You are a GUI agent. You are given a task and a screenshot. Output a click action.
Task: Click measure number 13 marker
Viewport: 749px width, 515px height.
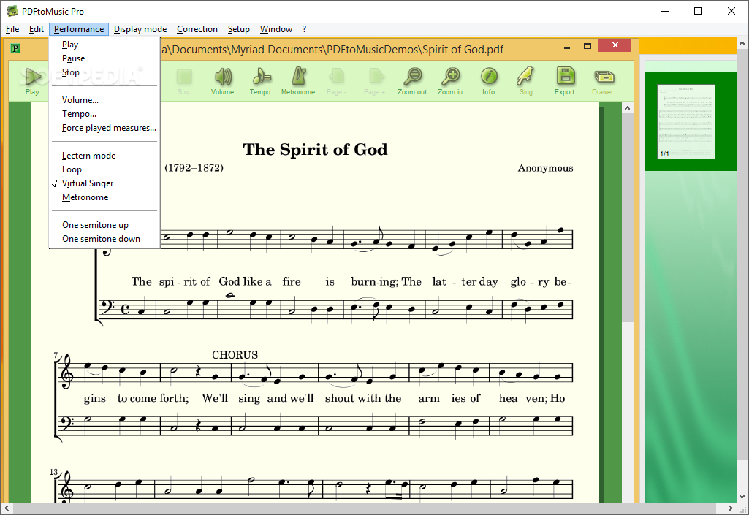point(53,472)
